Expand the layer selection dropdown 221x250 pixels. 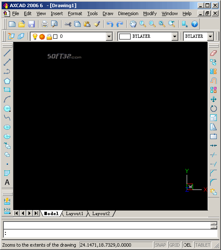point(109,37)
